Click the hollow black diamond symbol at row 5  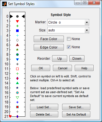(x=17, y=40)
